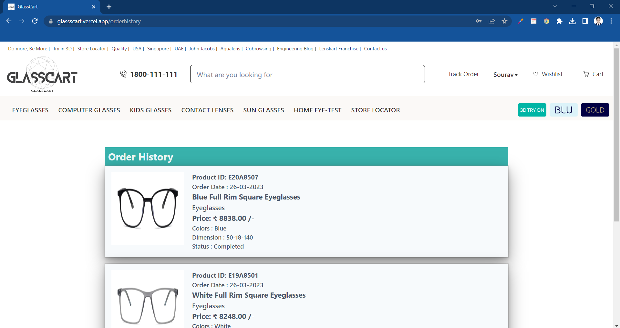
Task: Open a new browser tab
Action: click(109, 7)
